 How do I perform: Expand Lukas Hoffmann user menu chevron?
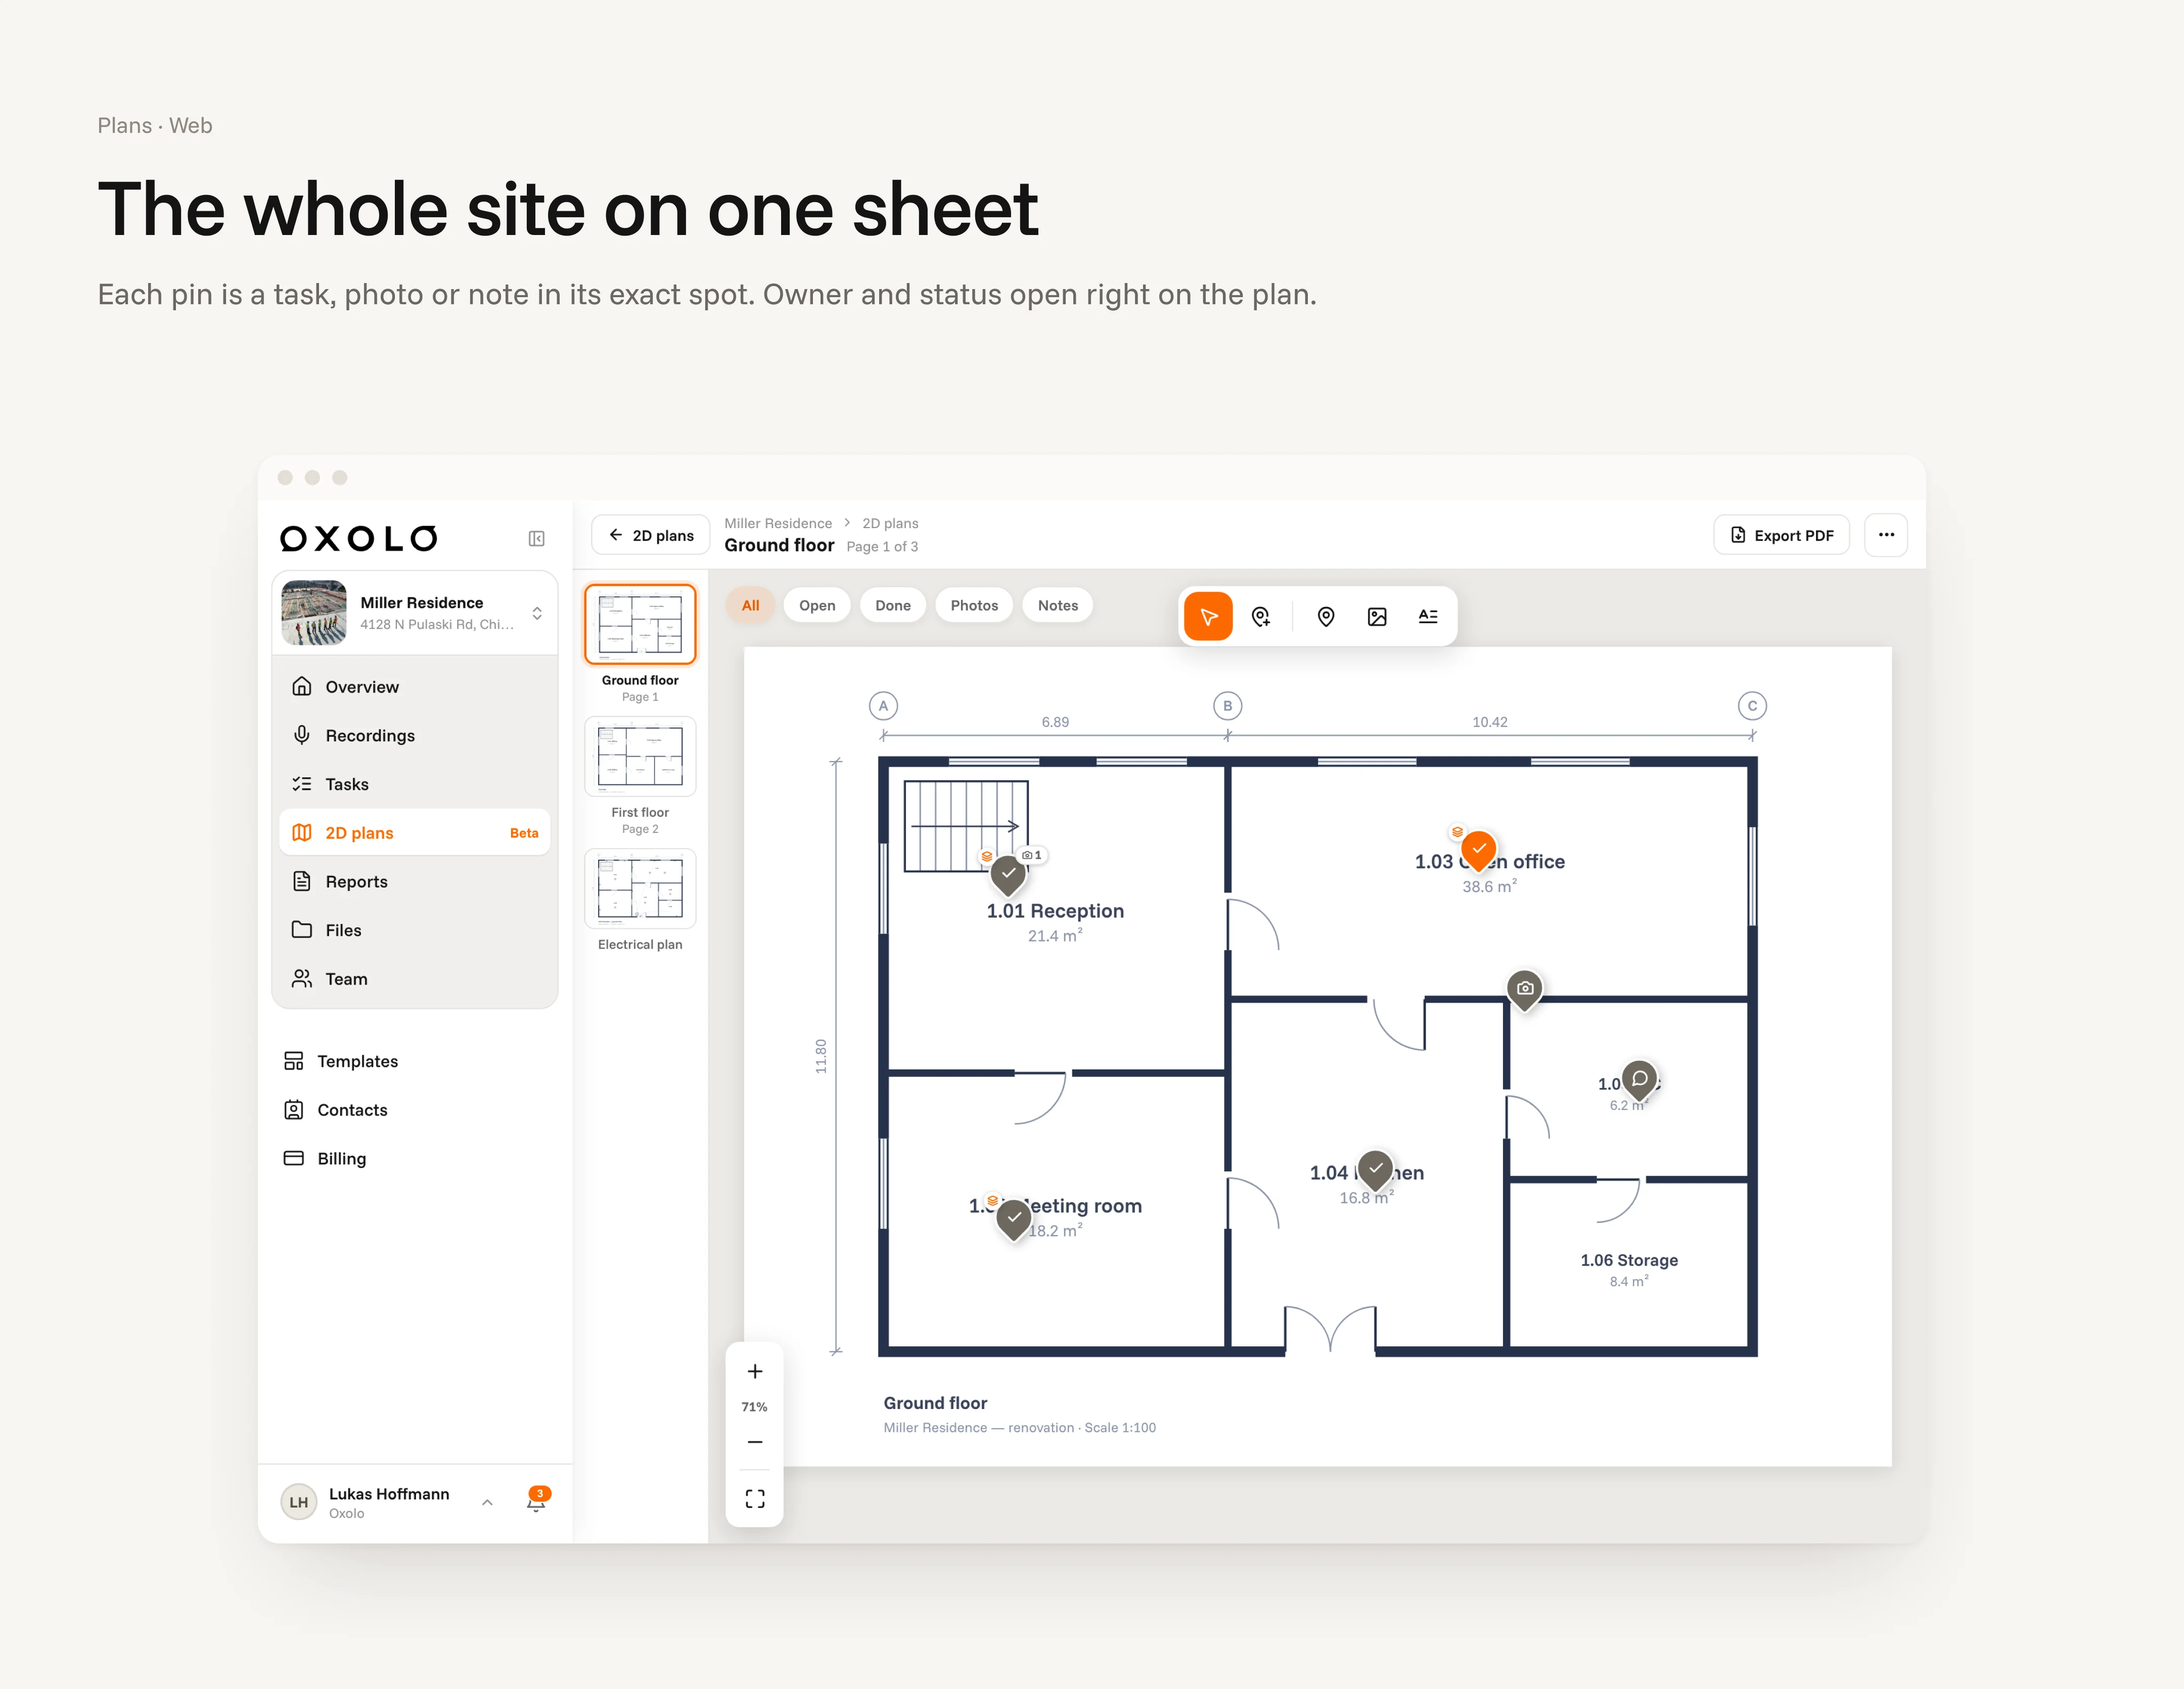(x=487, y=1502)
